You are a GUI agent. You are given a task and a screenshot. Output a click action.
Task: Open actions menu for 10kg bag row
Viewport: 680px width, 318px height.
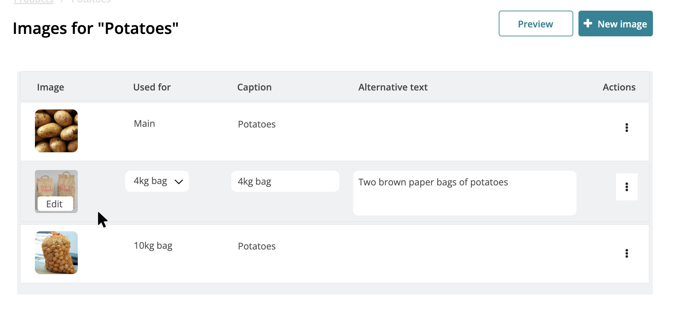[627, 253]
